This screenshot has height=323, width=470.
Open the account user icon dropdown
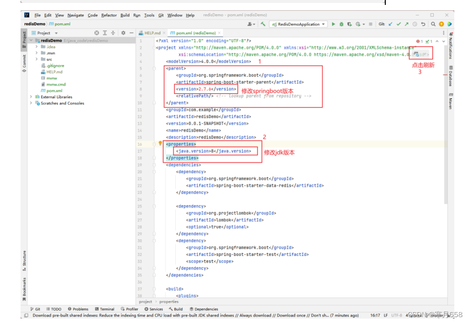click(x=251, y=24)
